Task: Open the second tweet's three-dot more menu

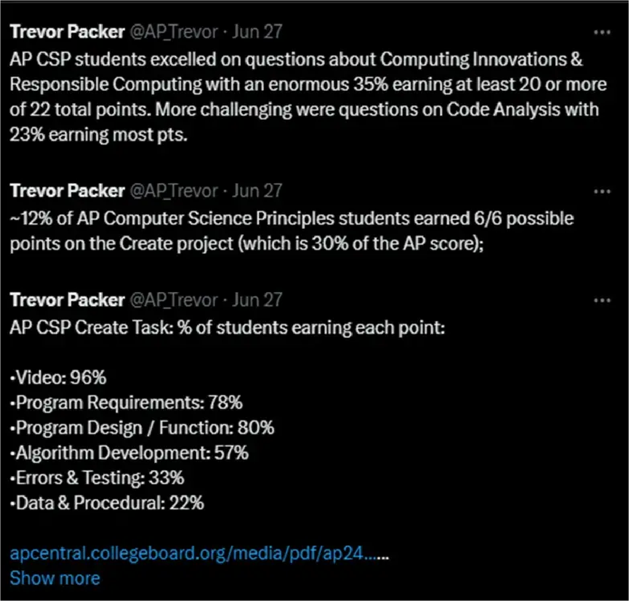Action: coord(602,191)
